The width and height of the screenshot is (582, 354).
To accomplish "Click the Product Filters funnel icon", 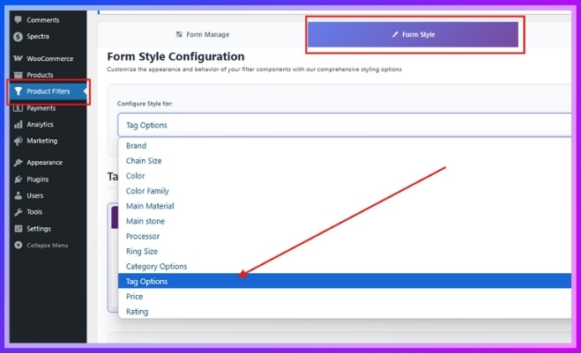I will tap(18, 92).
